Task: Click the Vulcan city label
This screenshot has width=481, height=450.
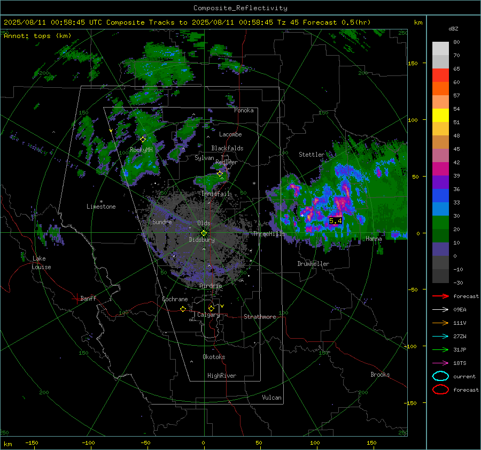Action: 271,398
